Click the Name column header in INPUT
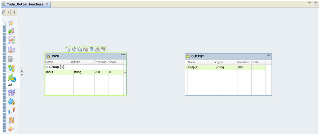320x135 pixels. tap(59, 62)
